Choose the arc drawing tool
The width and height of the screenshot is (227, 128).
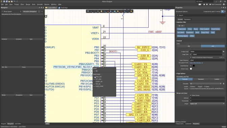click(128, 11)
